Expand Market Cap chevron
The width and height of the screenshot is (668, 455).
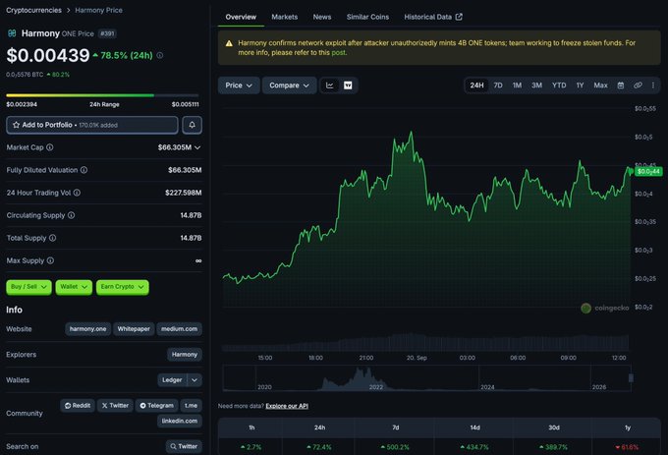[x=197, y=147]
